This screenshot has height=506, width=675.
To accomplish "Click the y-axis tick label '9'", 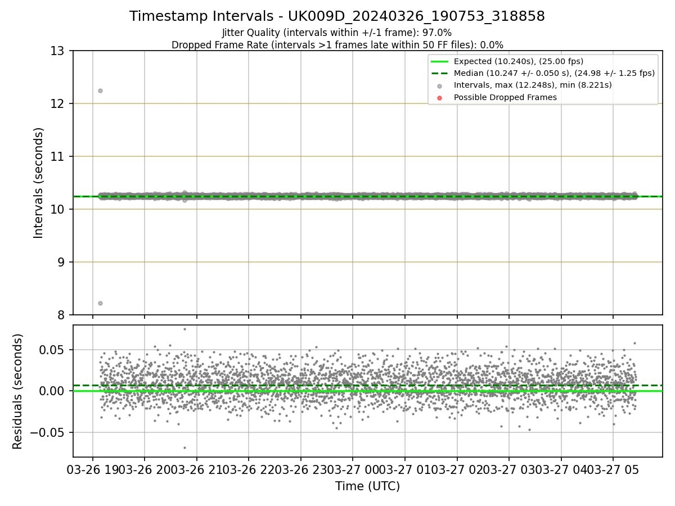I will point(60,263).
